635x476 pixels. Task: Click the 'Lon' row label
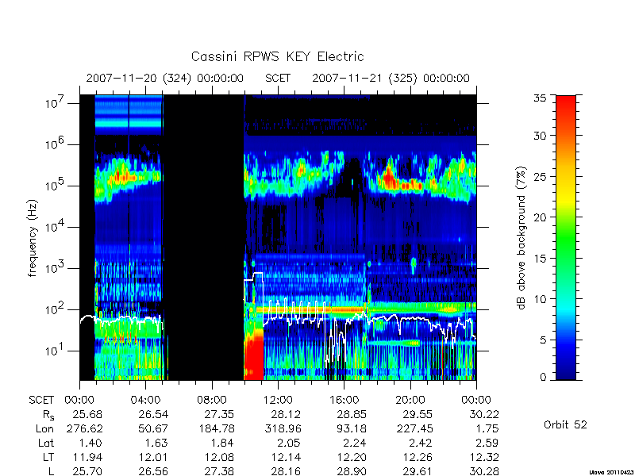[45, 428]
